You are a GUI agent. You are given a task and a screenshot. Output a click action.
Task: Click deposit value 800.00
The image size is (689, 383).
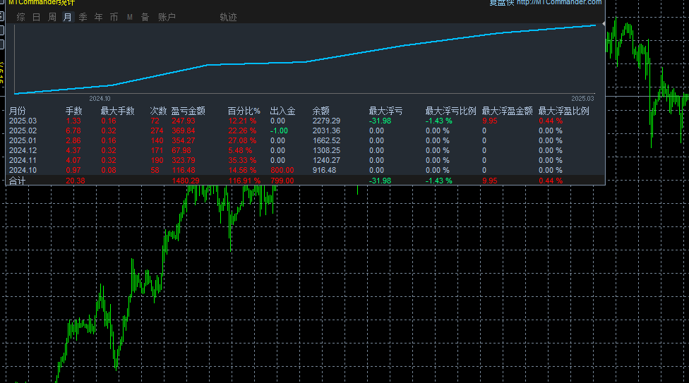point(282,171)
